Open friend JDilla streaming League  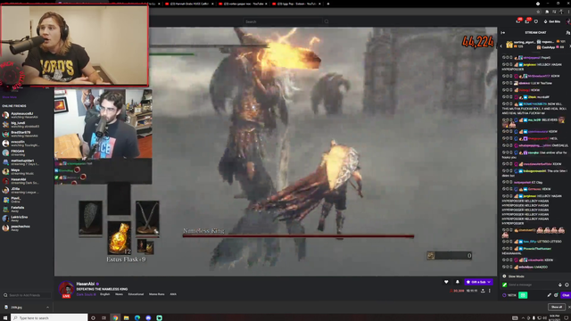[x=26, y=190]
